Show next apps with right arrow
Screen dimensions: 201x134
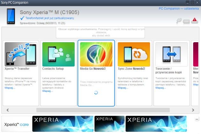(193, 110)
